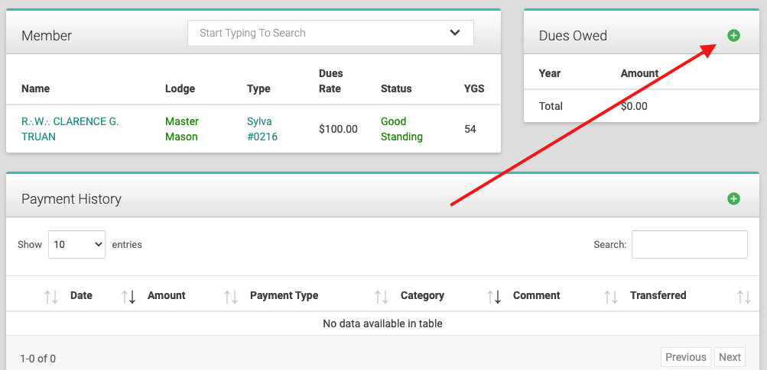Click the Payment Type column header label
The height and width of the screenshot is (370, 767).
point(284,295)
